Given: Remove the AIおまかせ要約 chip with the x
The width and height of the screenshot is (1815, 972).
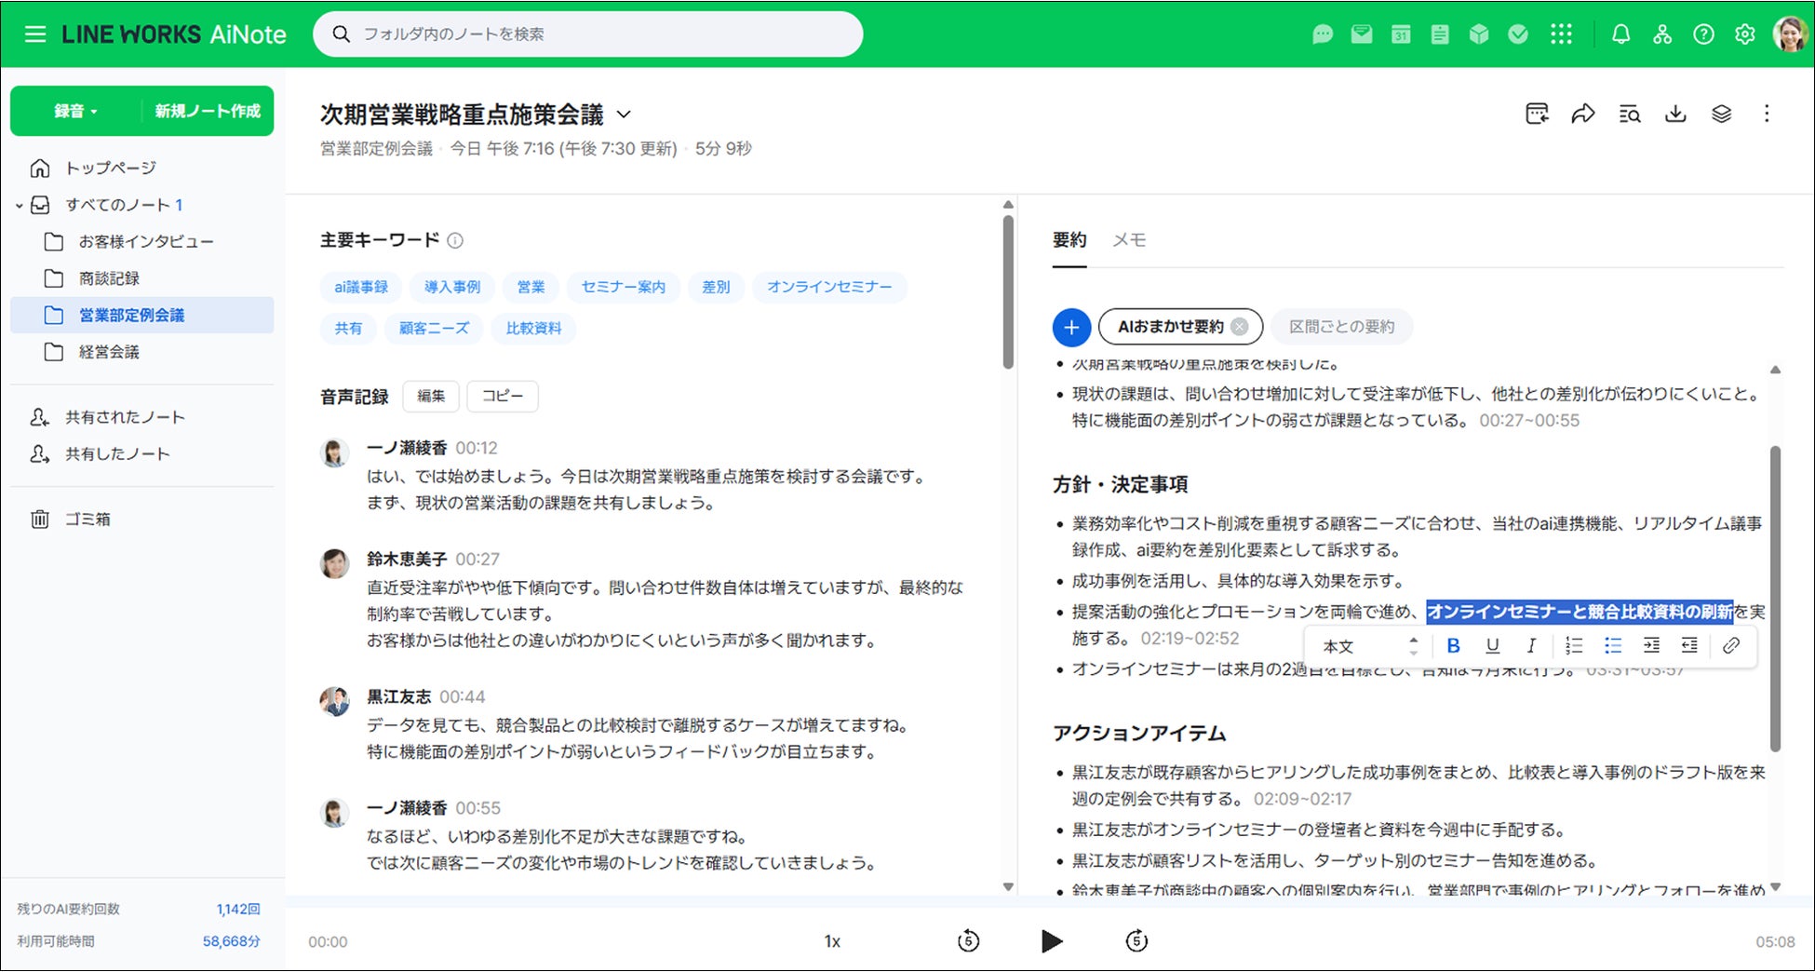Looking at the screenshot, I should tap(1239, 327).
